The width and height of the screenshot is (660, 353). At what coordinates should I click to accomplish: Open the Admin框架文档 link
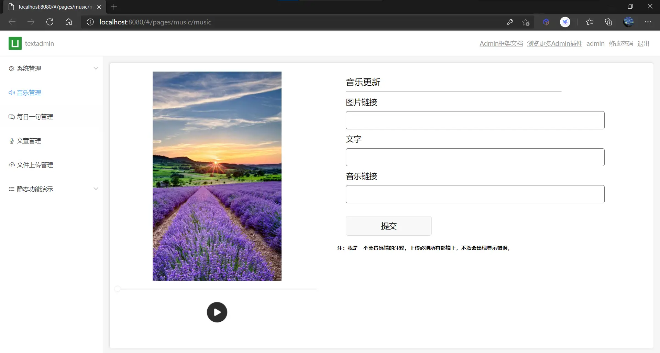pos(501,44)
